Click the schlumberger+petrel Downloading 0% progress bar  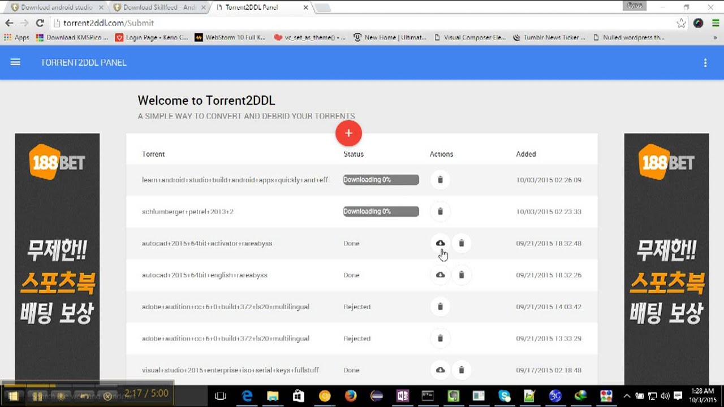[381, 211]
